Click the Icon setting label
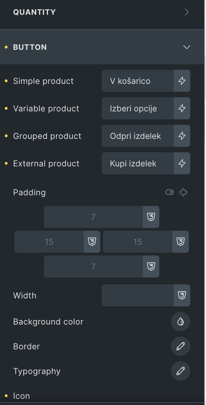This screenshot has height=405, width=206. coord(21,396)
